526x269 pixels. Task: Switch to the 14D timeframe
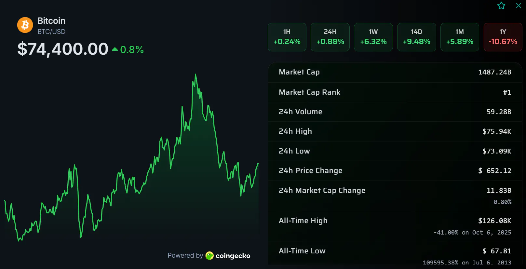click(x=417, y=37)
